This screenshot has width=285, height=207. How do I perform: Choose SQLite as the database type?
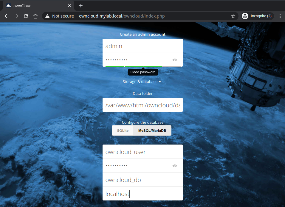click(x=123, y=131)
